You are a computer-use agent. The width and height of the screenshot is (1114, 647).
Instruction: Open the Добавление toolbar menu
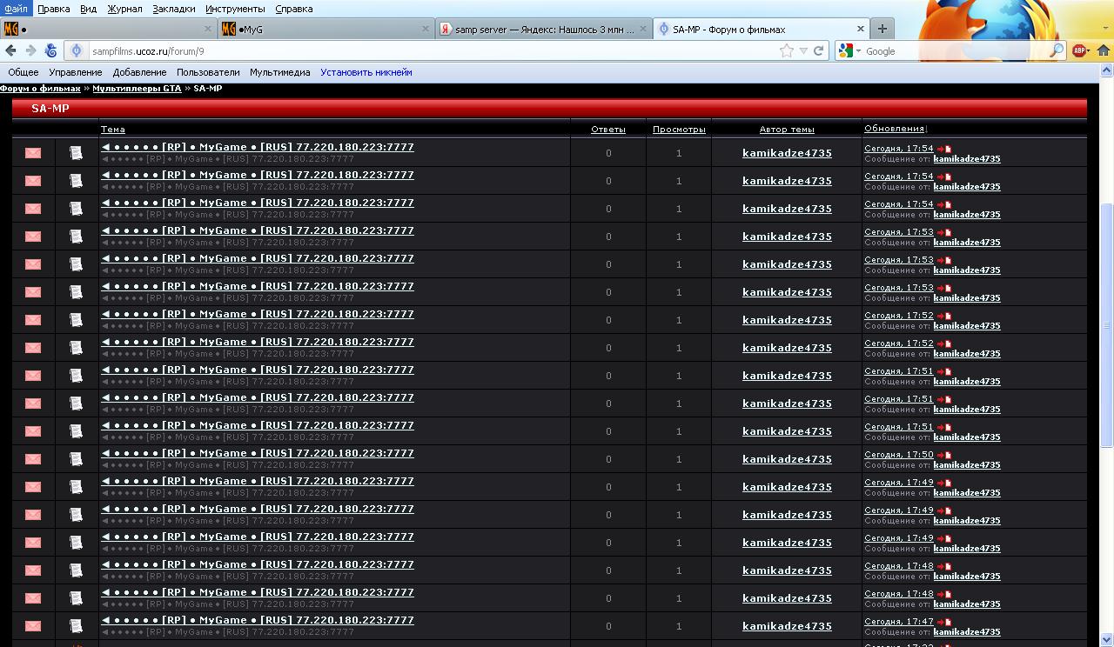point(139,72)
